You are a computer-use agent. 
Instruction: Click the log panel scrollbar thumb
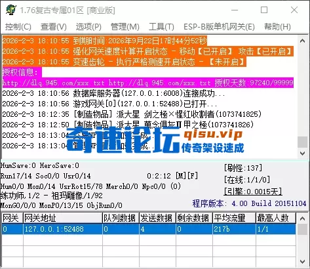click(x=303, y=142)
